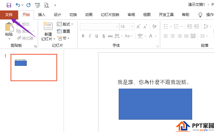Apply font color A button
Viewport: 214px width, 132px height.
pyautogui.click(x=151, y=36)
